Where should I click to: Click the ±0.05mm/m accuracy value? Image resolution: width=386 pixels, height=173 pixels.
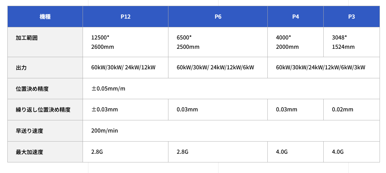tap(108, 89)
